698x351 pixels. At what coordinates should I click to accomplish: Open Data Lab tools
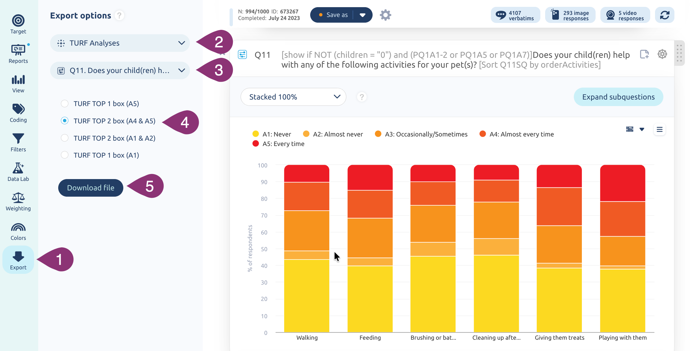click(x=18, y=172)
